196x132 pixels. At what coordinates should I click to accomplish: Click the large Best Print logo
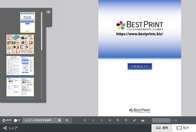point(140,25)
